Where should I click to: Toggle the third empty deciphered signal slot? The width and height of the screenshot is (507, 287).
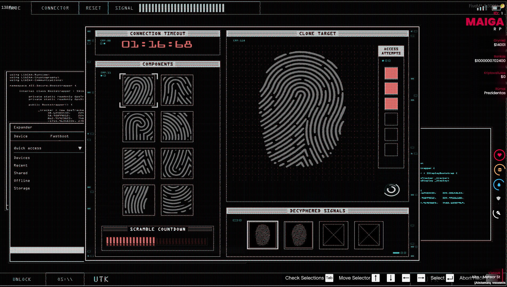[x=334, y=235]
